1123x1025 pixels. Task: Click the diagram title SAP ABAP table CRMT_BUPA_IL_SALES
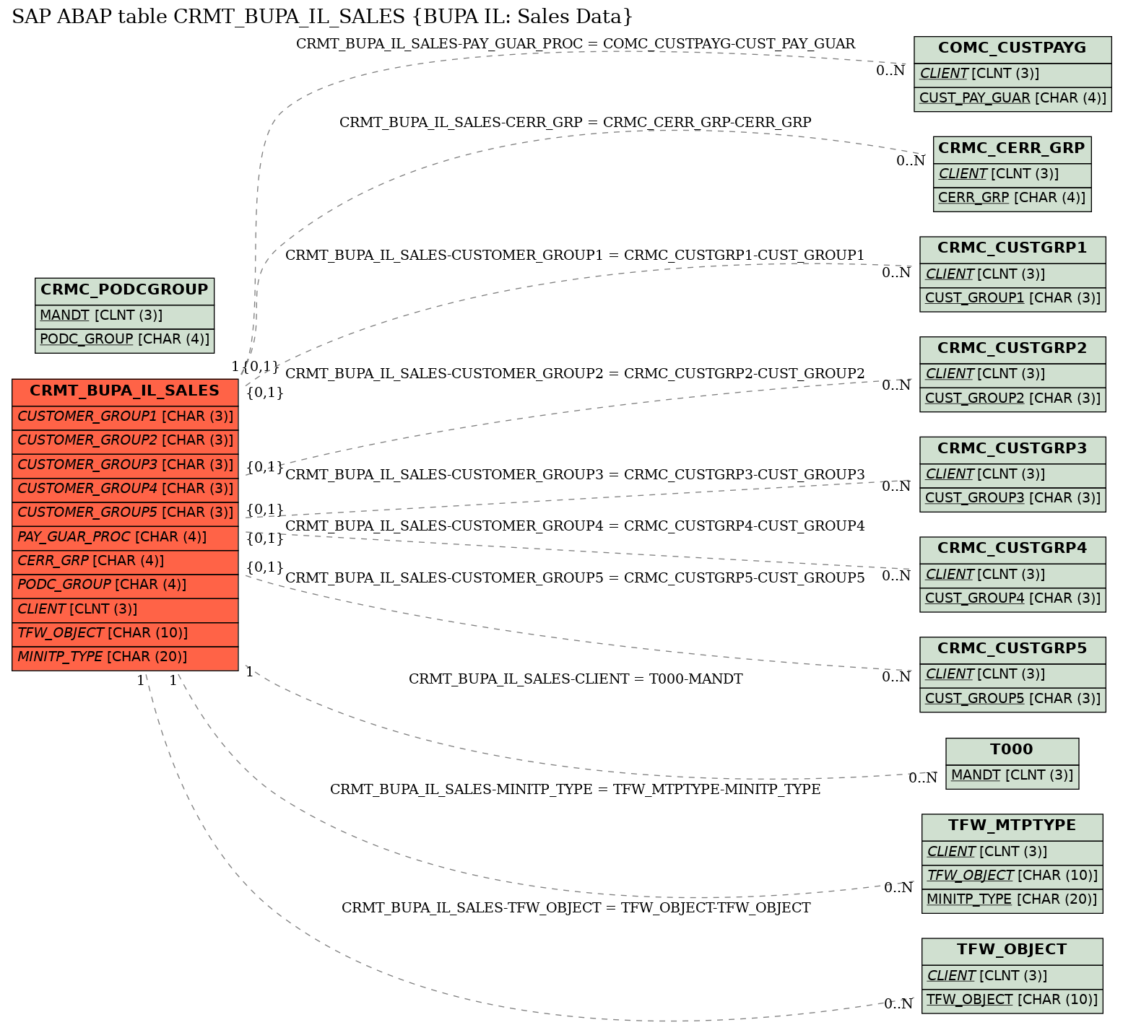322,17
